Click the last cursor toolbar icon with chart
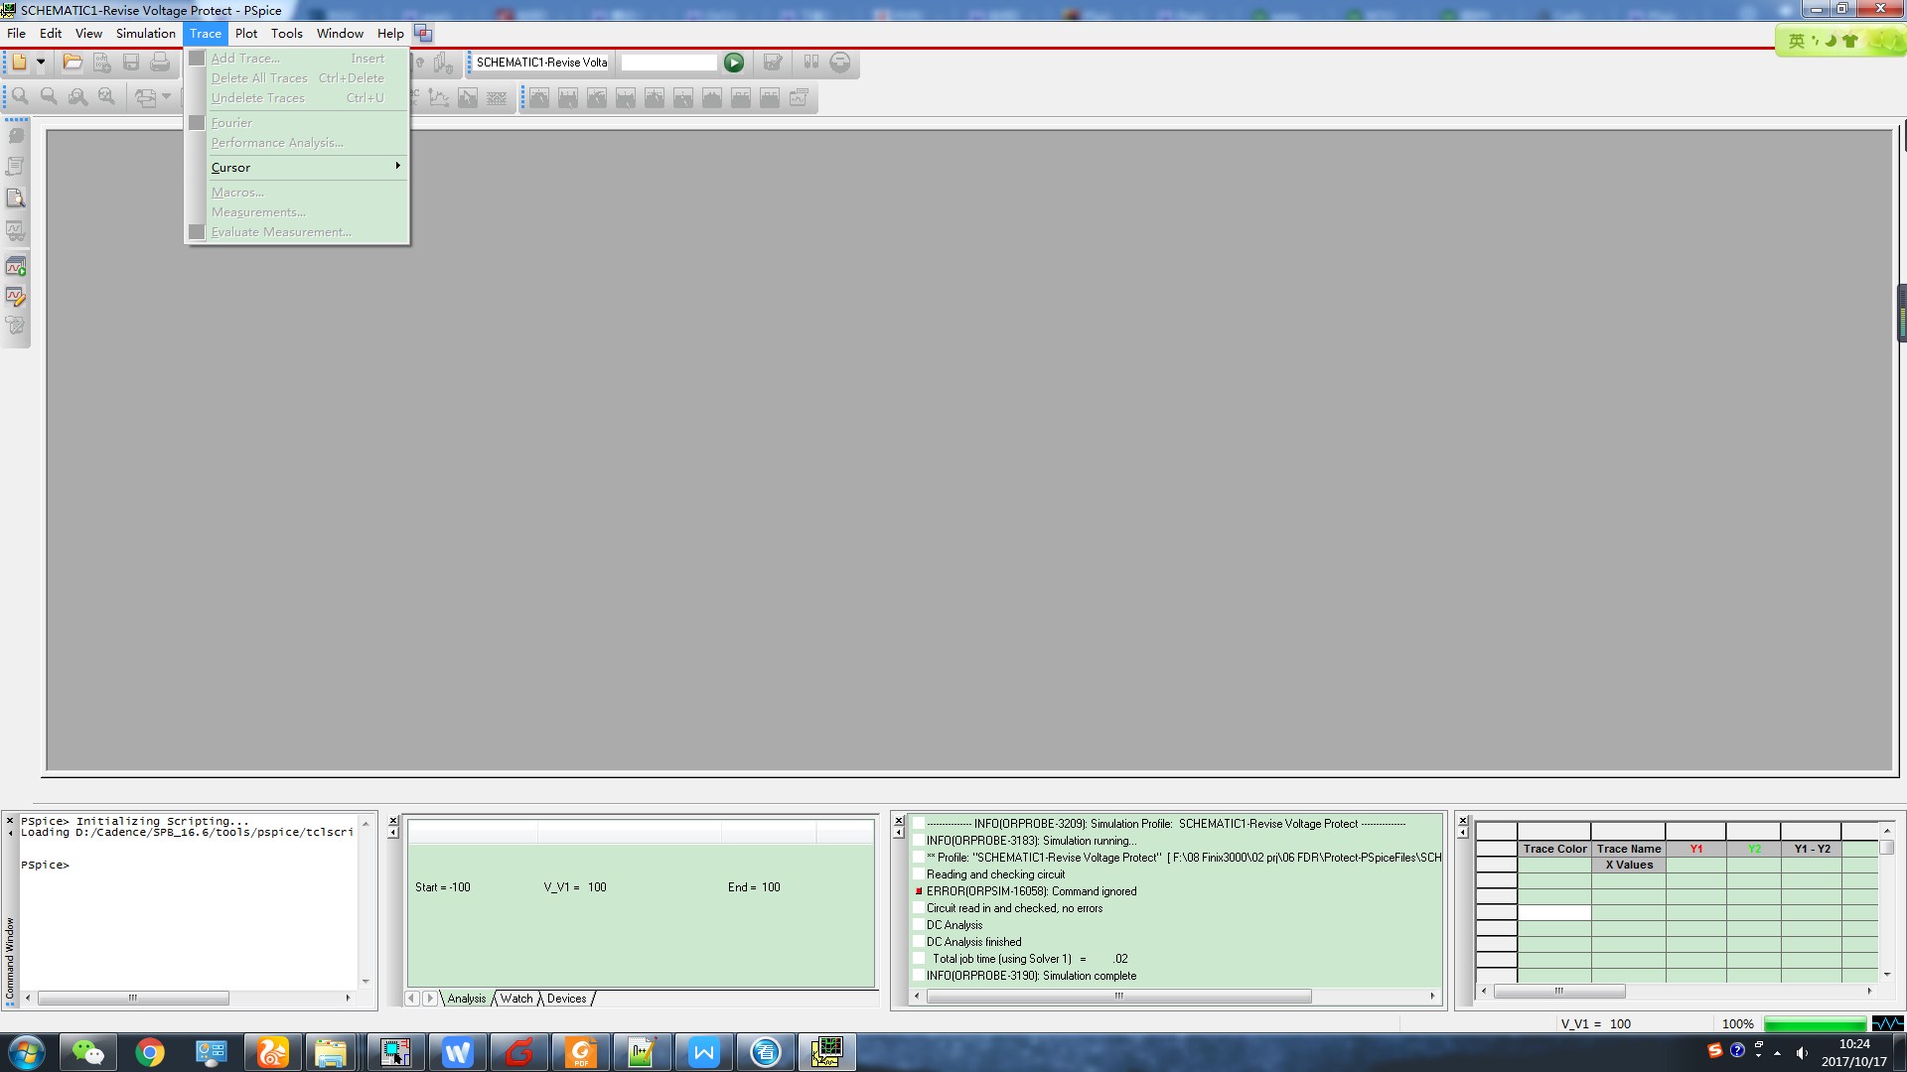Image resolution: width=1907 pixels, height=1072 pixels. 799,97
